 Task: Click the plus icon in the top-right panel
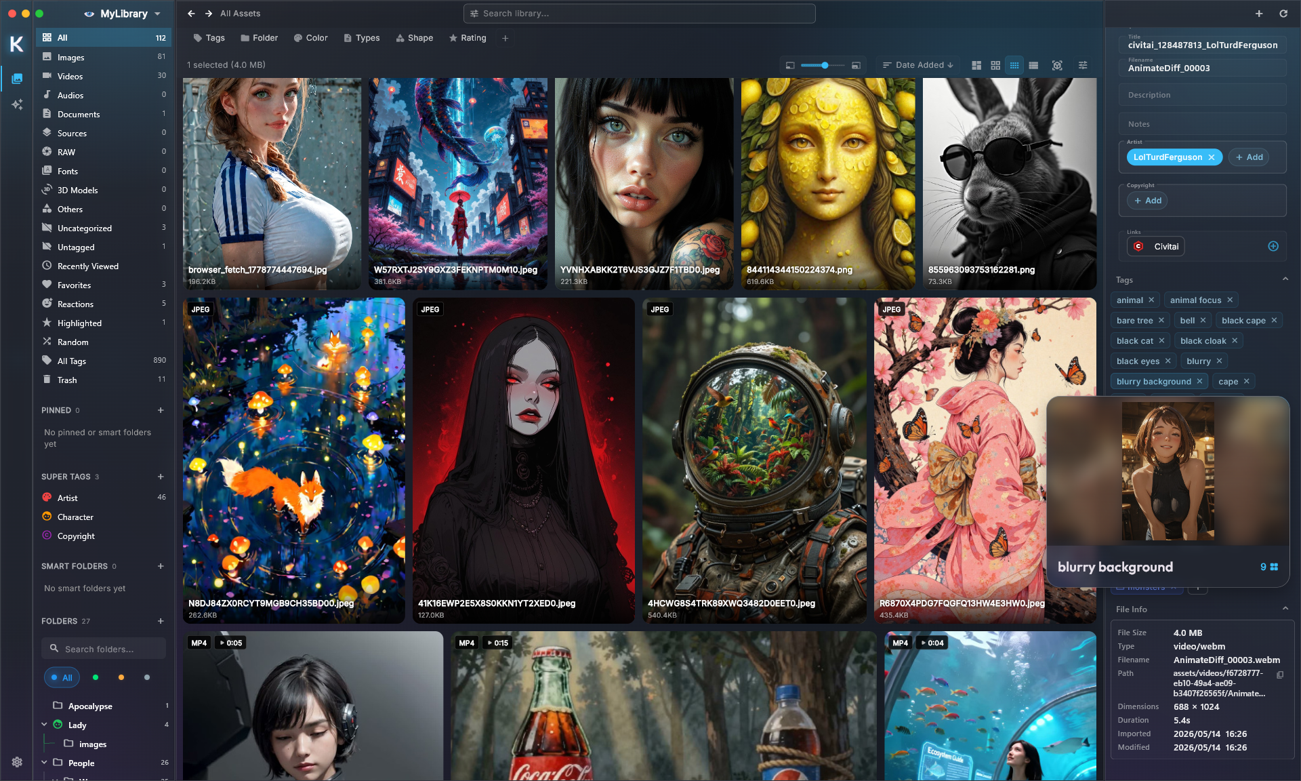click(x=1259, y=14)
